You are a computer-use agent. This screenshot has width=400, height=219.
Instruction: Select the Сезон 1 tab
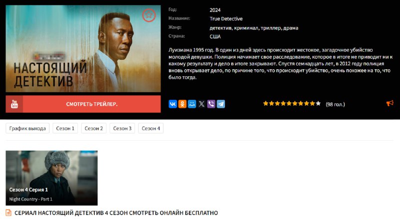tap(65, 128)
